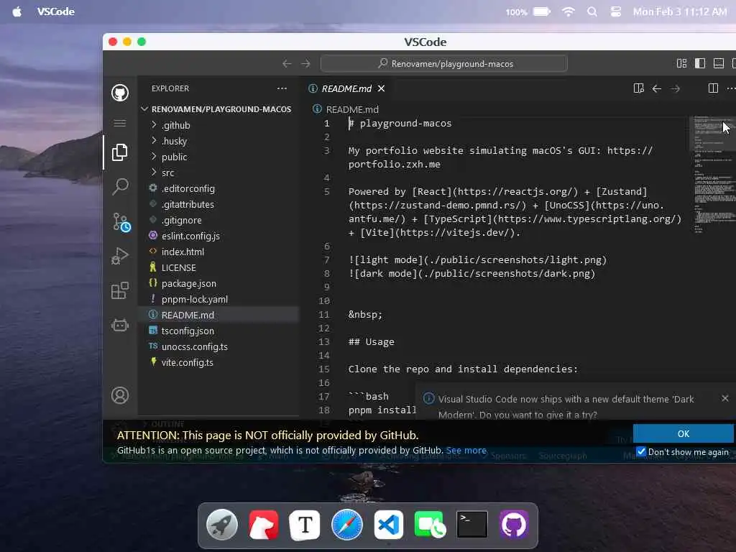This screenshot has height=552, width=736.
Task: Open unocss.config.ts in the Explorer
Action: [218, 346]
